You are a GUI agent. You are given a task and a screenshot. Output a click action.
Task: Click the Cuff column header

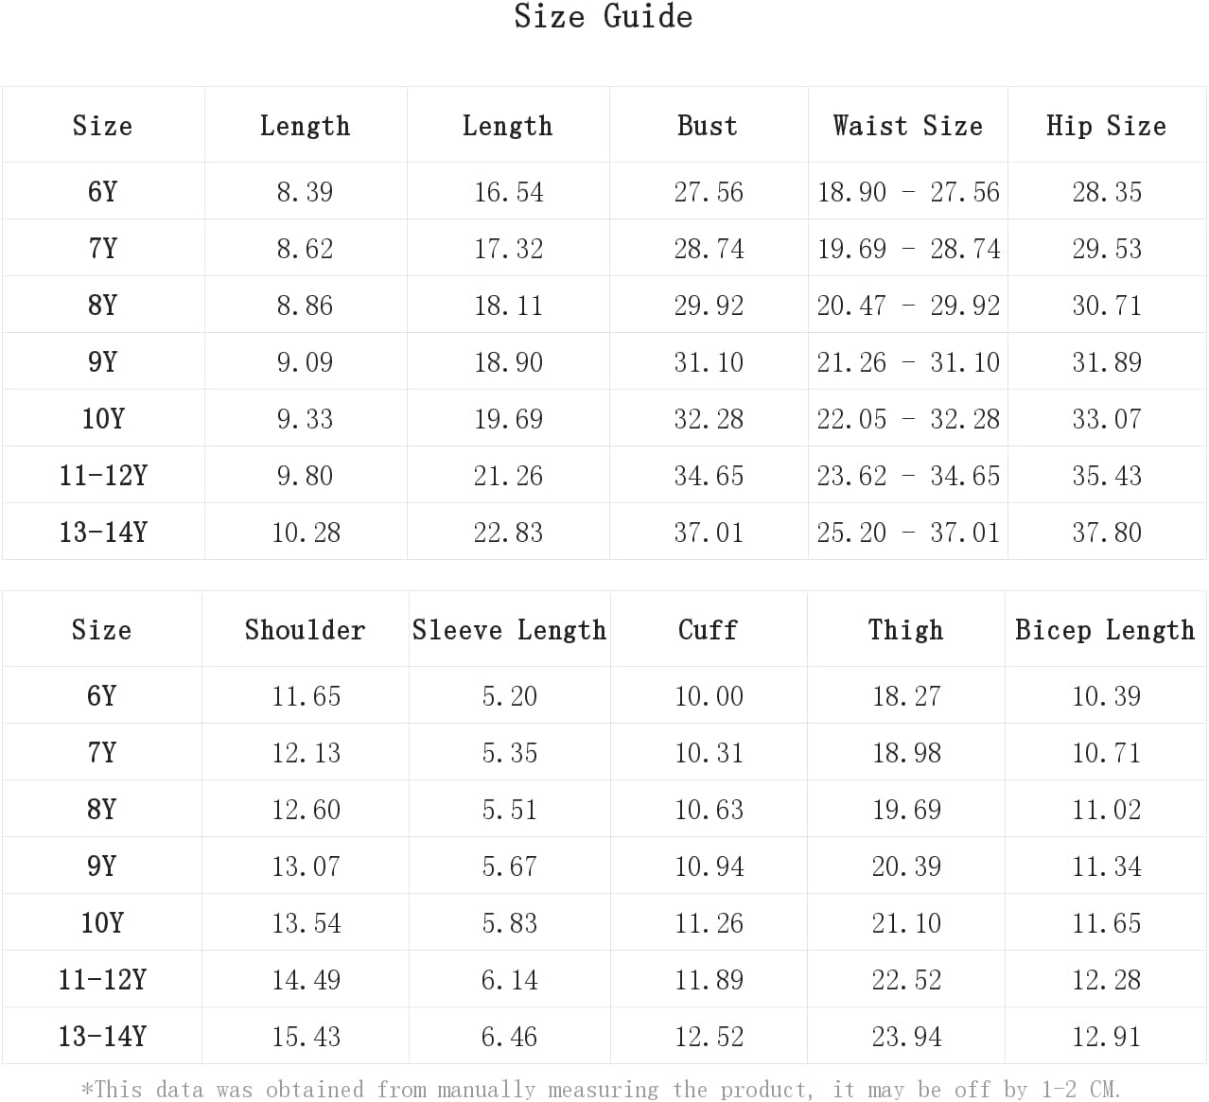[x=708, y=630]
